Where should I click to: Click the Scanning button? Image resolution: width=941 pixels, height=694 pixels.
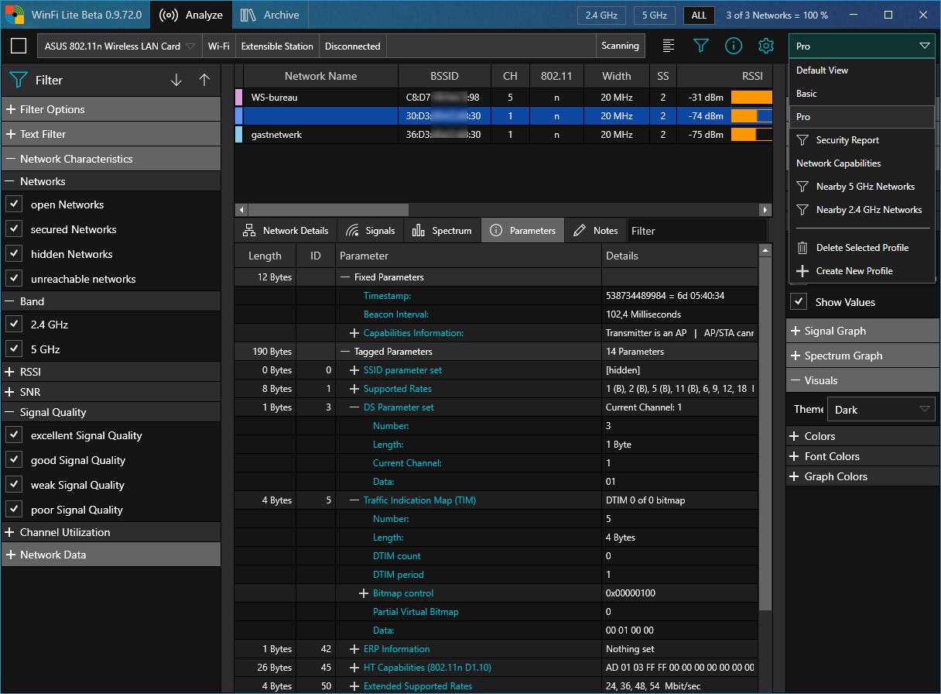coord(620,46)
